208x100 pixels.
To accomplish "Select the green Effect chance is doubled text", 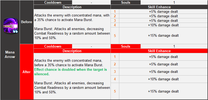I will [71, 72].
